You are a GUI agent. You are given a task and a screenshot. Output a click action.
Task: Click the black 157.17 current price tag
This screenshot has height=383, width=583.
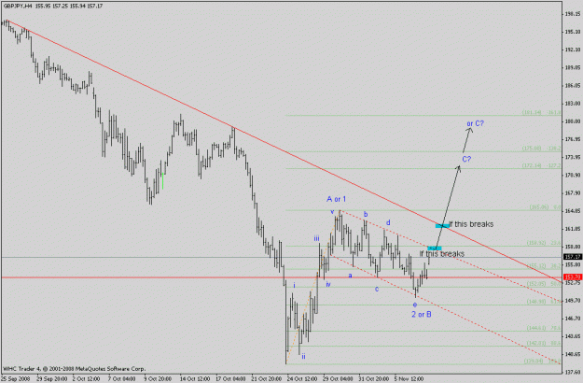tap(572, 257)
